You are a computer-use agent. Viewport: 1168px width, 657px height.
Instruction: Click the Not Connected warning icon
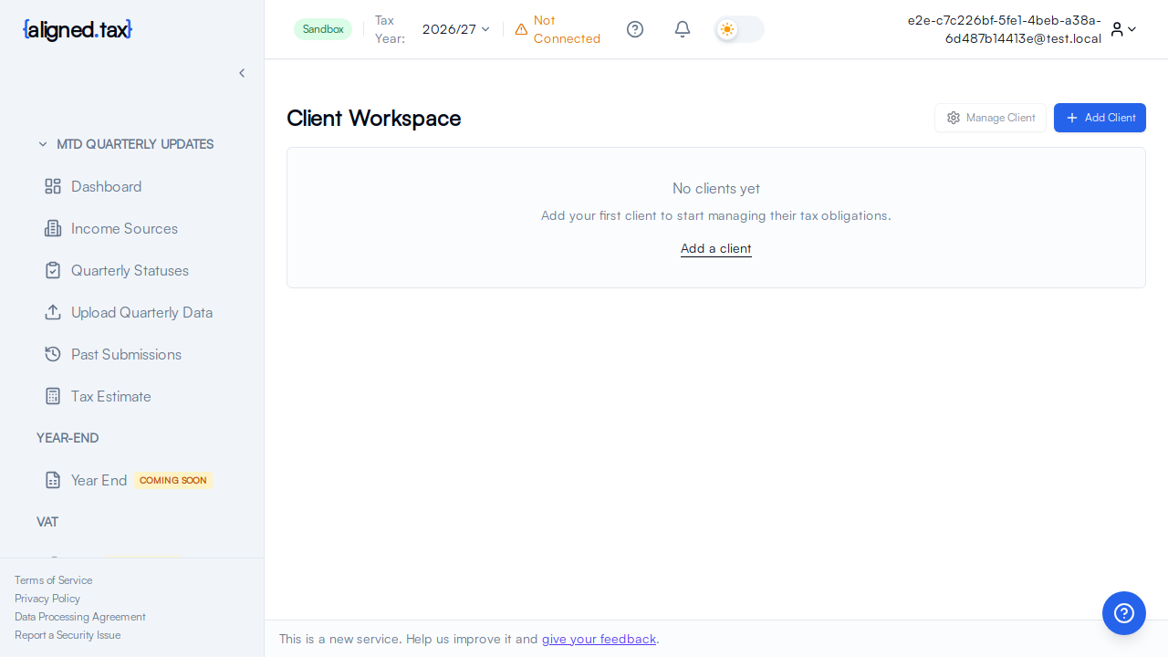tap(521, 29)
